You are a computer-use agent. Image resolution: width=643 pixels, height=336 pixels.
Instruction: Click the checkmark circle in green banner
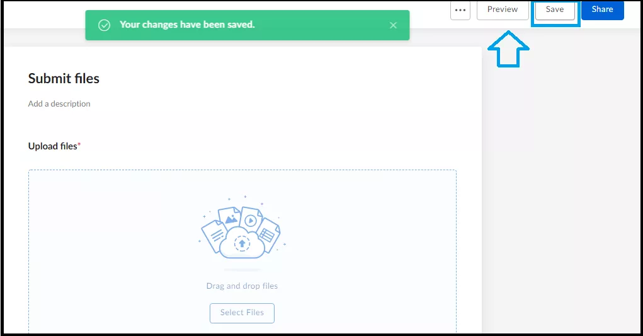pos(104,25)
